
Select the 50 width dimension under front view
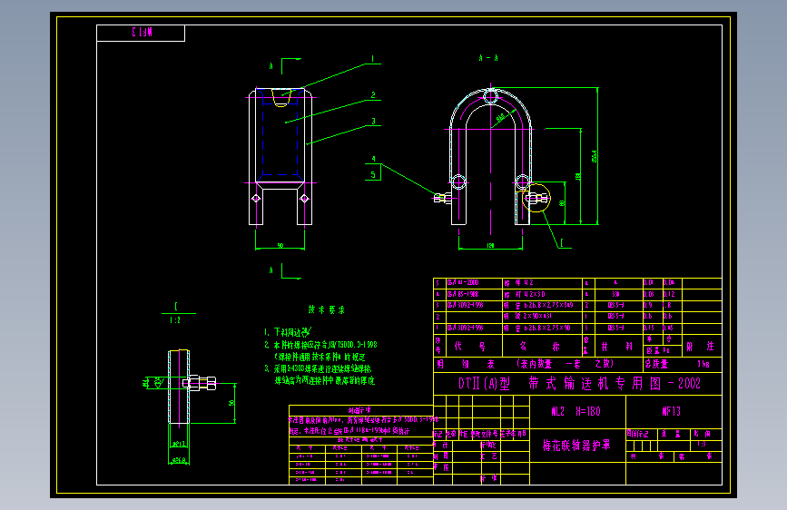click(280, 245)
